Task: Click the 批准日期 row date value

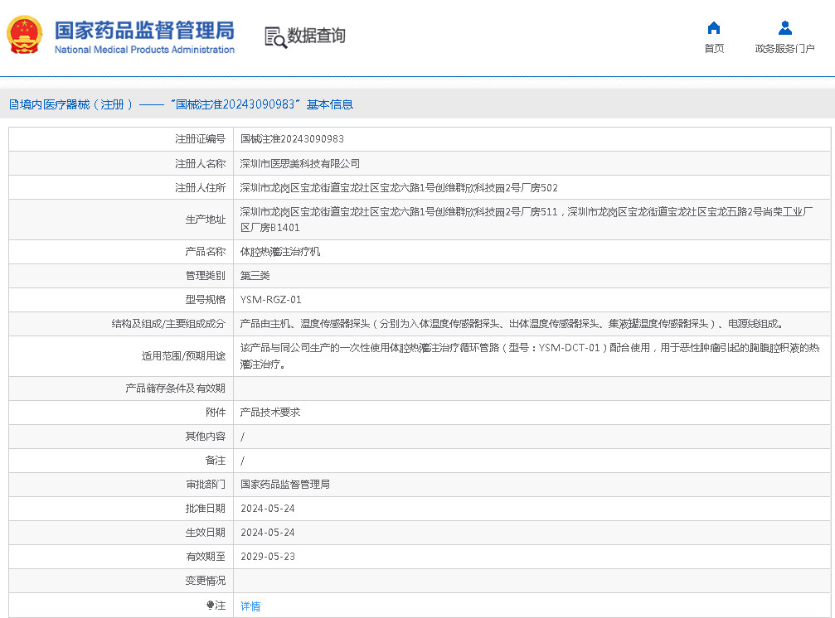Action: point(267,509)
